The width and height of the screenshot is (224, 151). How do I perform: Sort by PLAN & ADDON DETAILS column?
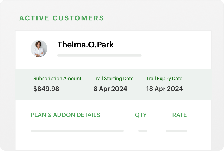(66, 115)
